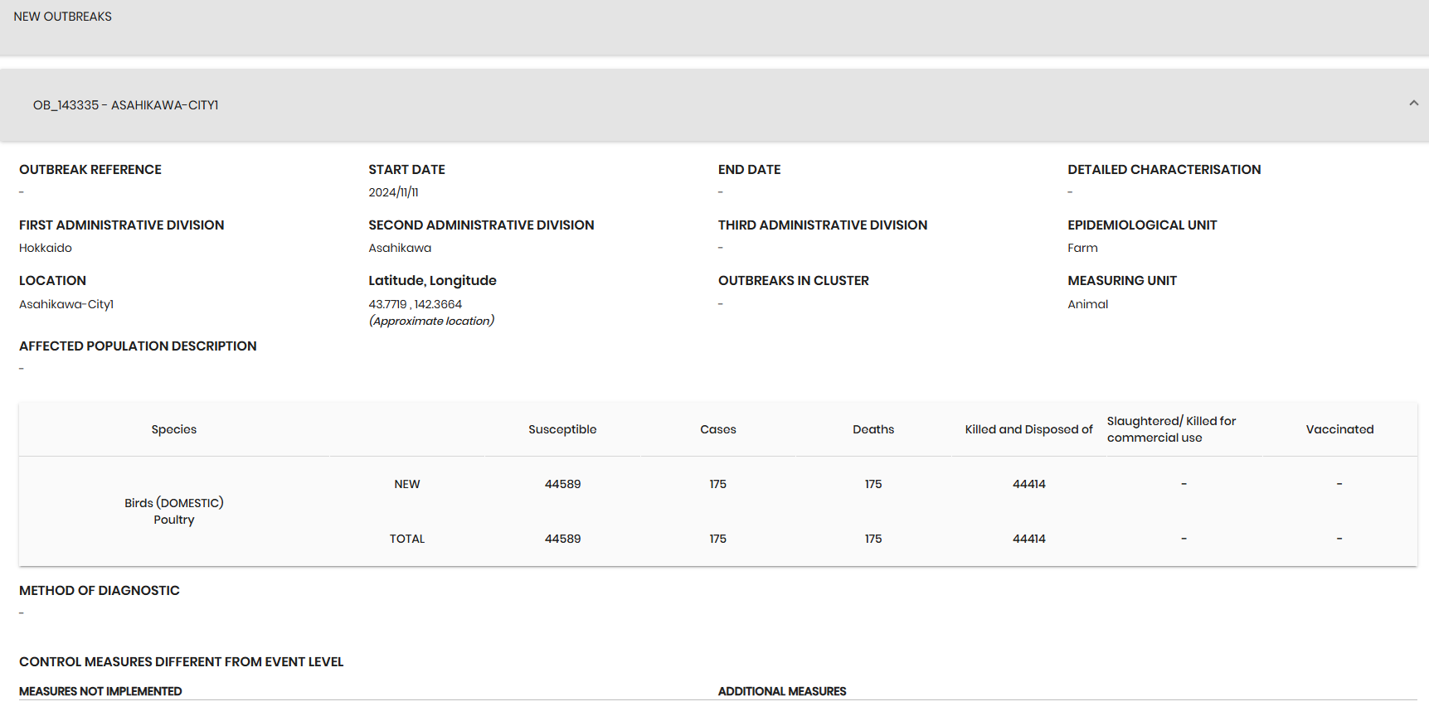Click the NEW row label
The height and width of the screenshot is (716, 1429).
click(407, 484)
